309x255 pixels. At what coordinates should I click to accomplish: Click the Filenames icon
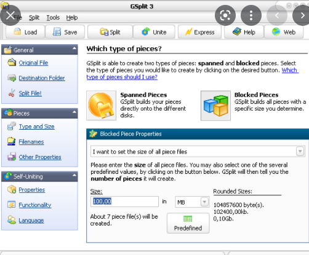coord(11,141)
